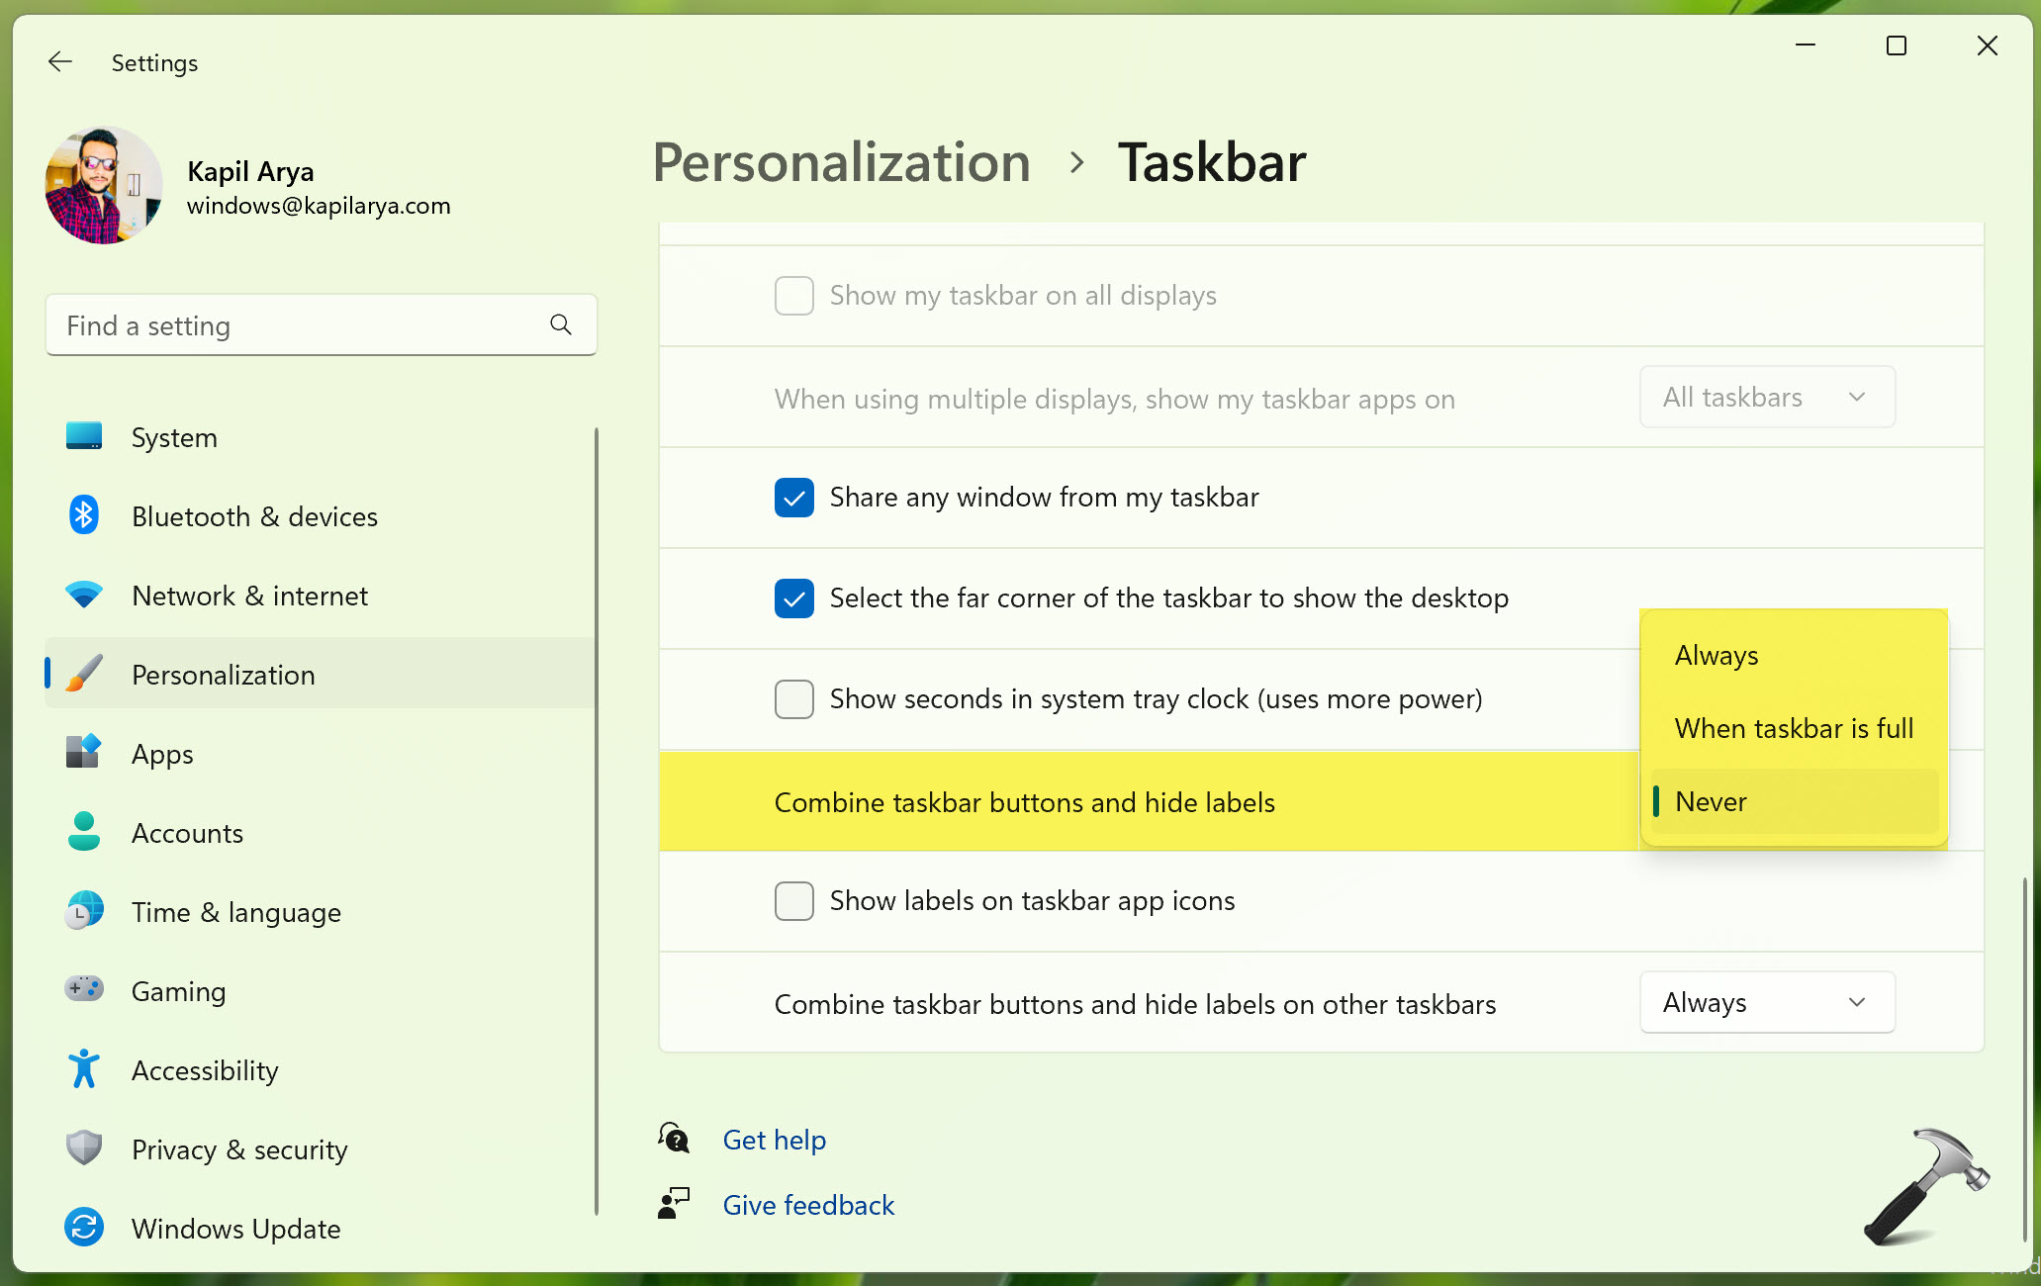Click the Privacy & security shield icon

pyautogui.click(x=84, y=1148)
